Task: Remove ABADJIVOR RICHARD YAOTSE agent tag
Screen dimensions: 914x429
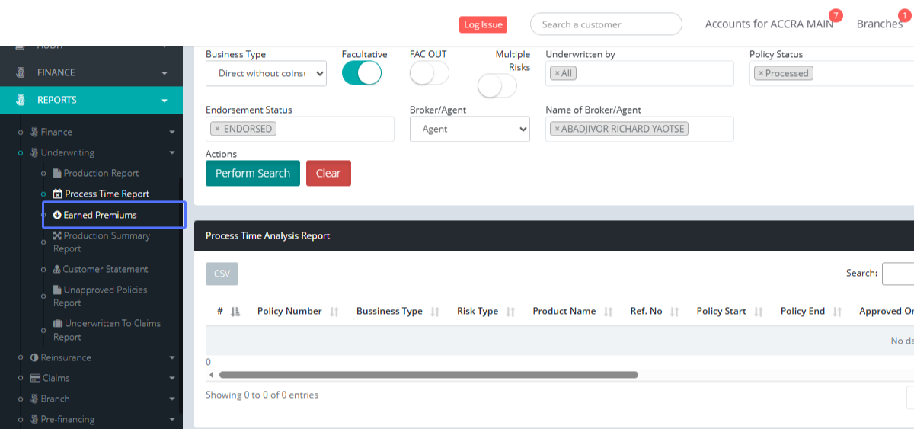Action: coord(557,129)
